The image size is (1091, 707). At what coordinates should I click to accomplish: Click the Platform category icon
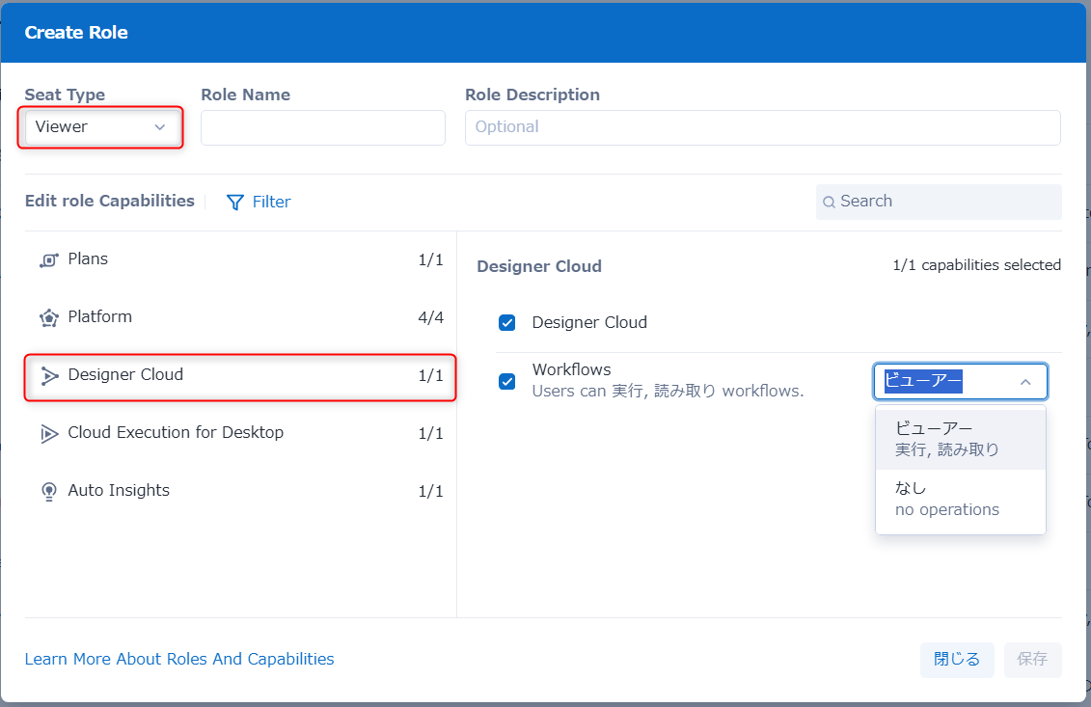coord(48,318)
